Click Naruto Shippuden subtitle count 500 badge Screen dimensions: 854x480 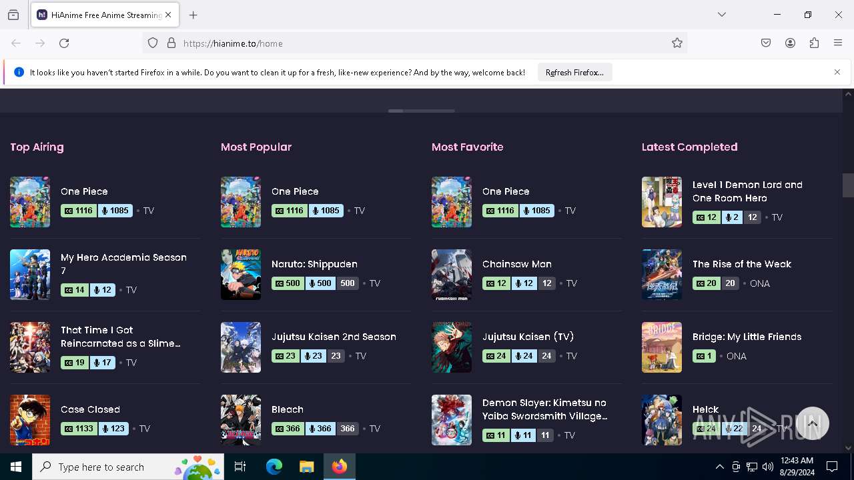[288, 283]
